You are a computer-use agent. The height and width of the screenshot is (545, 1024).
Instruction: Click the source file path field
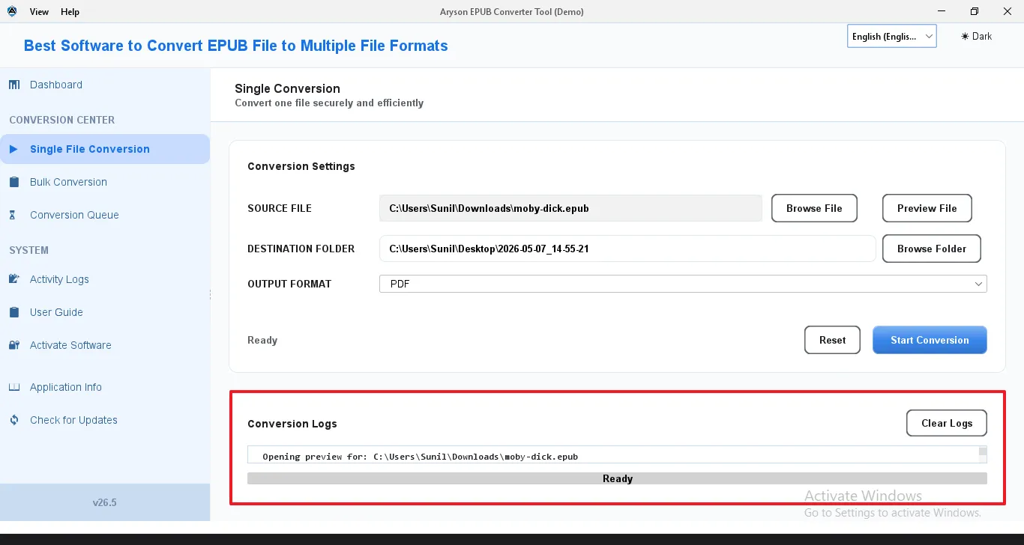tap(570, 208)
